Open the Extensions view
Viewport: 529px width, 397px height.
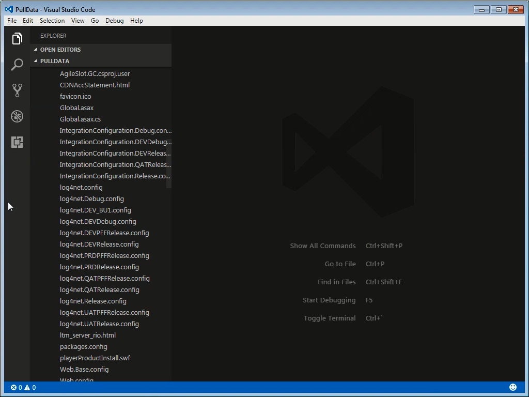click(x=17, y=142)
